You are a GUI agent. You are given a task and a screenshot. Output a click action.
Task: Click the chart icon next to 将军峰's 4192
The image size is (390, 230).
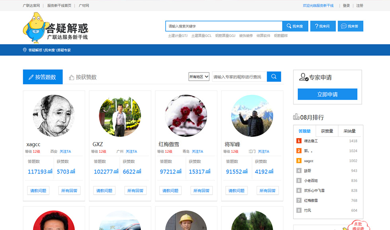tap(271, 172)
